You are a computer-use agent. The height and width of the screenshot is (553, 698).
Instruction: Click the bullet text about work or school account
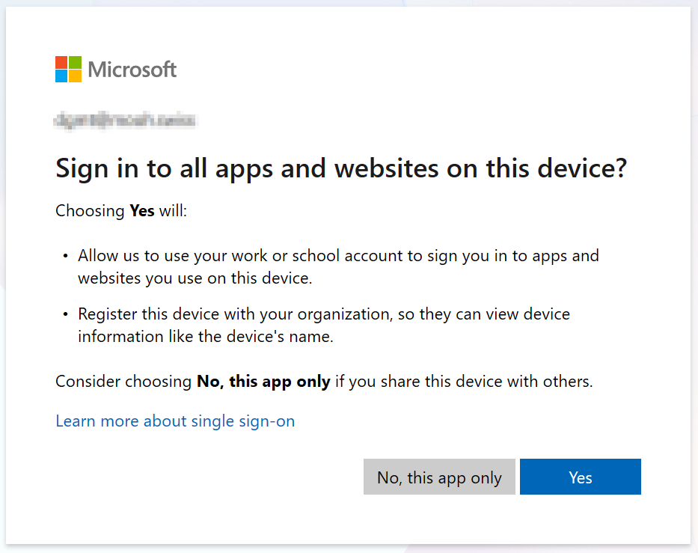(x=338, y=256)
